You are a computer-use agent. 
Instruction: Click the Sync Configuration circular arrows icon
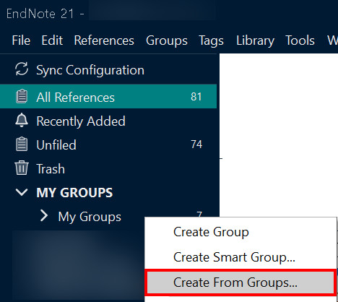[22, 69]
